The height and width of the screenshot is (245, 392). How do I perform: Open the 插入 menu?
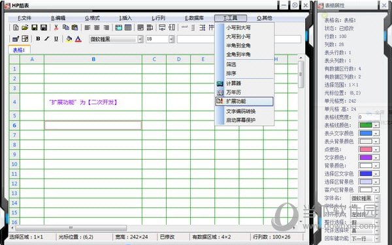pos(125,18)
